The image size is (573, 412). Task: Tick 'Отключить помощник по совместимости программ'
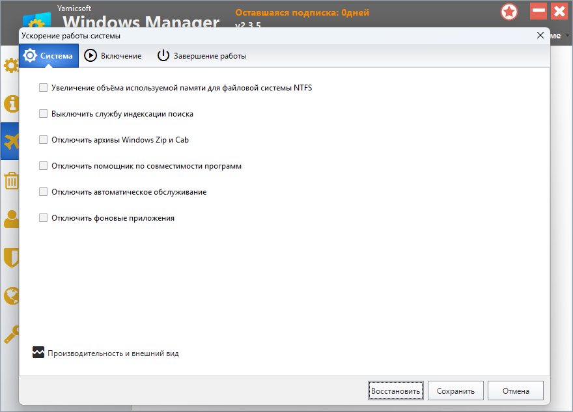click(x=44, y=166)
